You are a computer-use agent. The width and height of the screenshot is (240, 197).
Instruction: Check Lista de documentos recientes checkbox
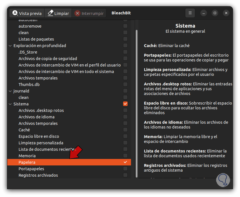tap(125, 149)
